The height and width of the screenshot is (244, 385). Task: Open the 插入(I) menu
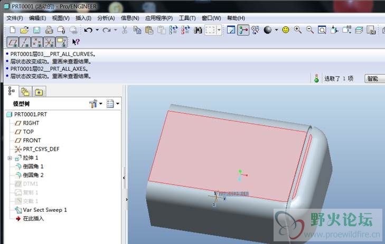pos(83,18)
